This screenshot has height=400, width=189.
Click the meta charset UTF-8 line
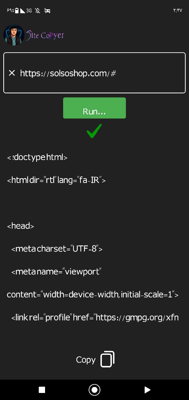[57, 249]
